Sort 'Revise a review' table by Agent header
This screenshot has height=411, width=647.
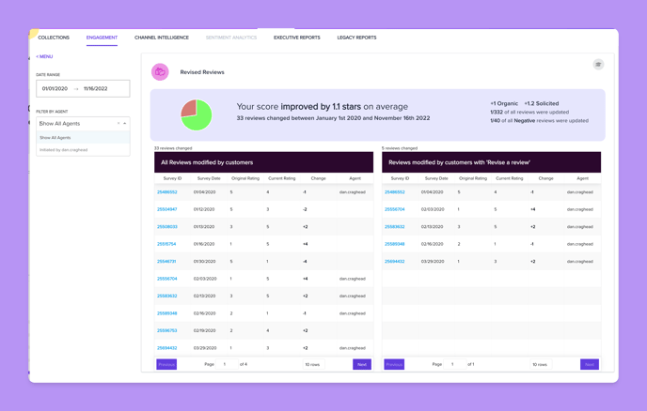583,178
